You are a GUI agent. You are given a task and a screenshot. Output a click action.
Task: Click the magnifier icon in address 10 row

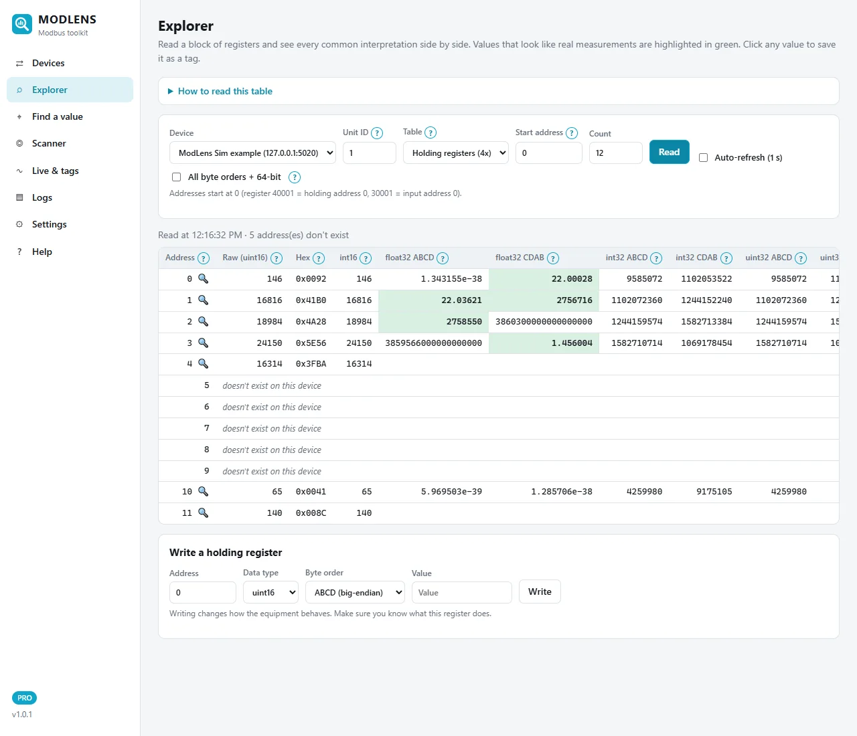coord(203,491)
